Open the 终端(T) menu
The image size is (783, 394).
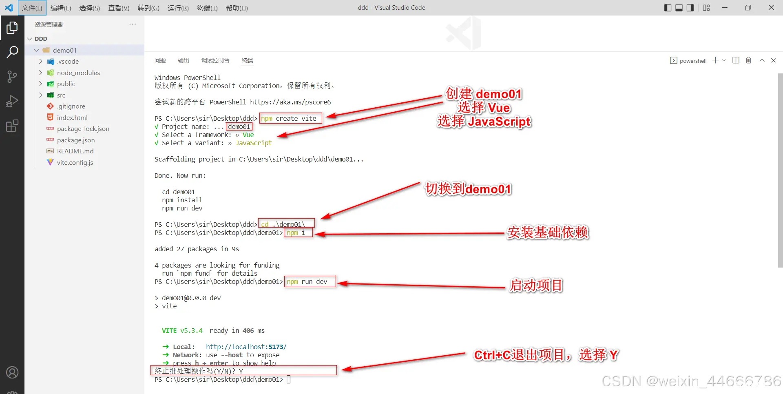[x=207, y=8]
